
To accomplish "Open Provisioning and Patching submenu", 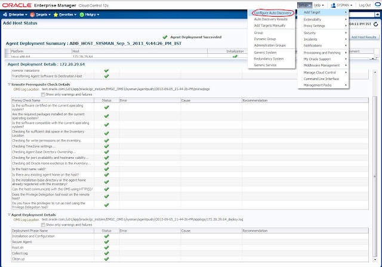I will (324, 53).
